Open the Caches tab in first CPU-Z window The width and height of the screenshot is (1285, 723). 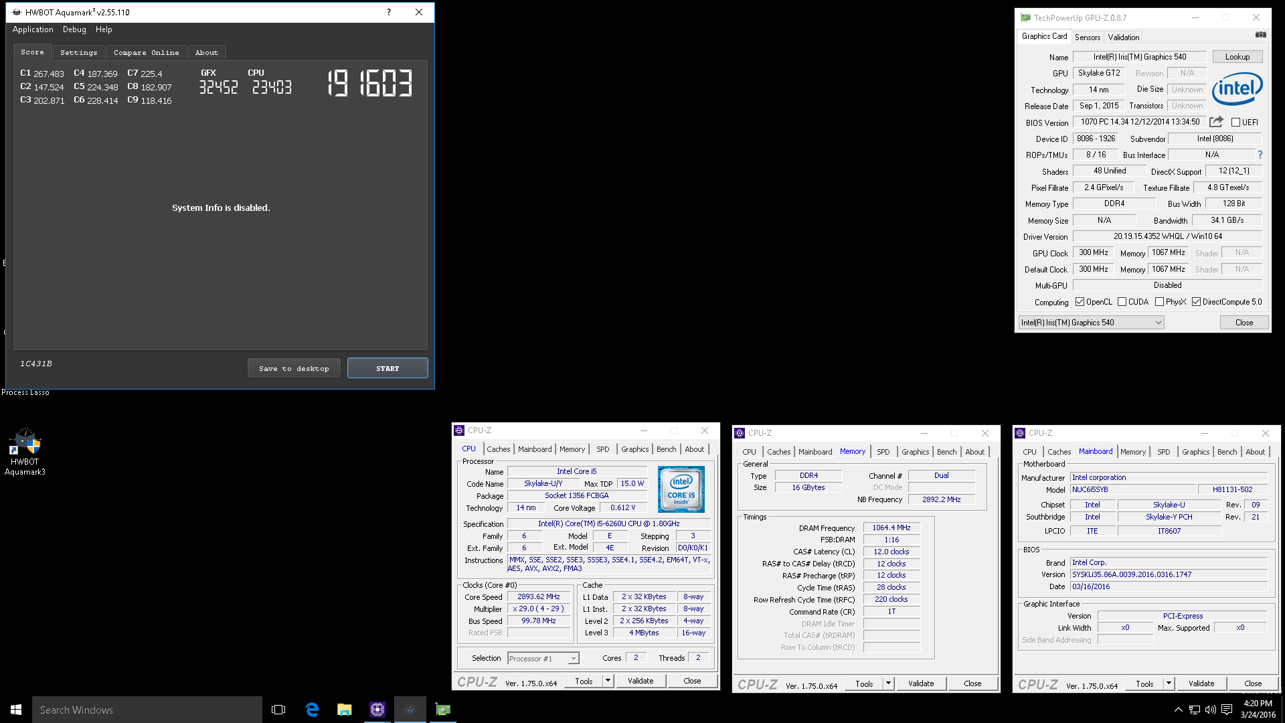(x=498, y=449)
